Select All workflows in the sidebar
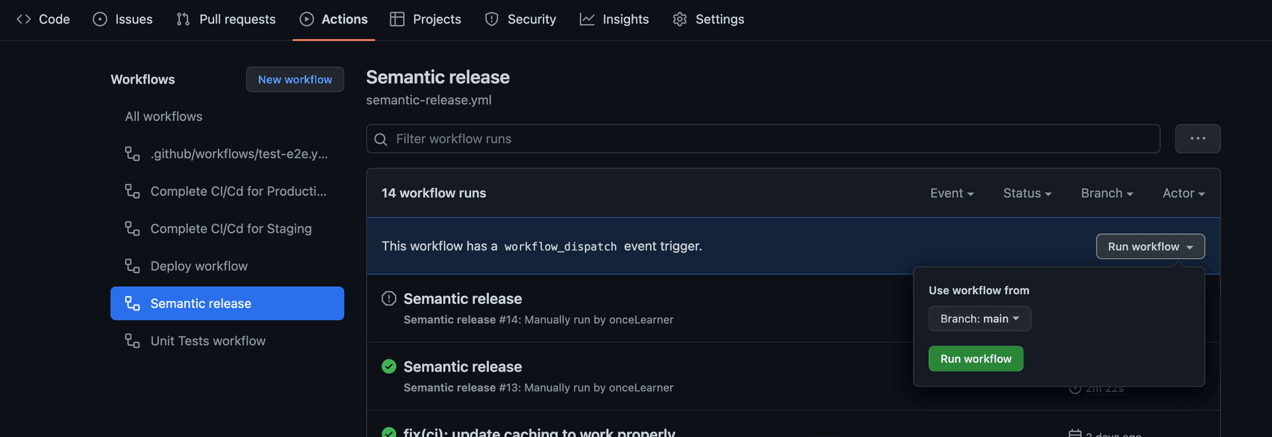 (x=164, y=117)
